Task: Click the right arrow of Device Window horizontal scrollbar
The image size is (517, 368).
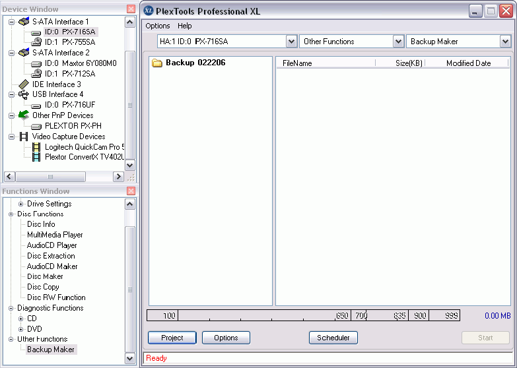Action: coord(118,177)
